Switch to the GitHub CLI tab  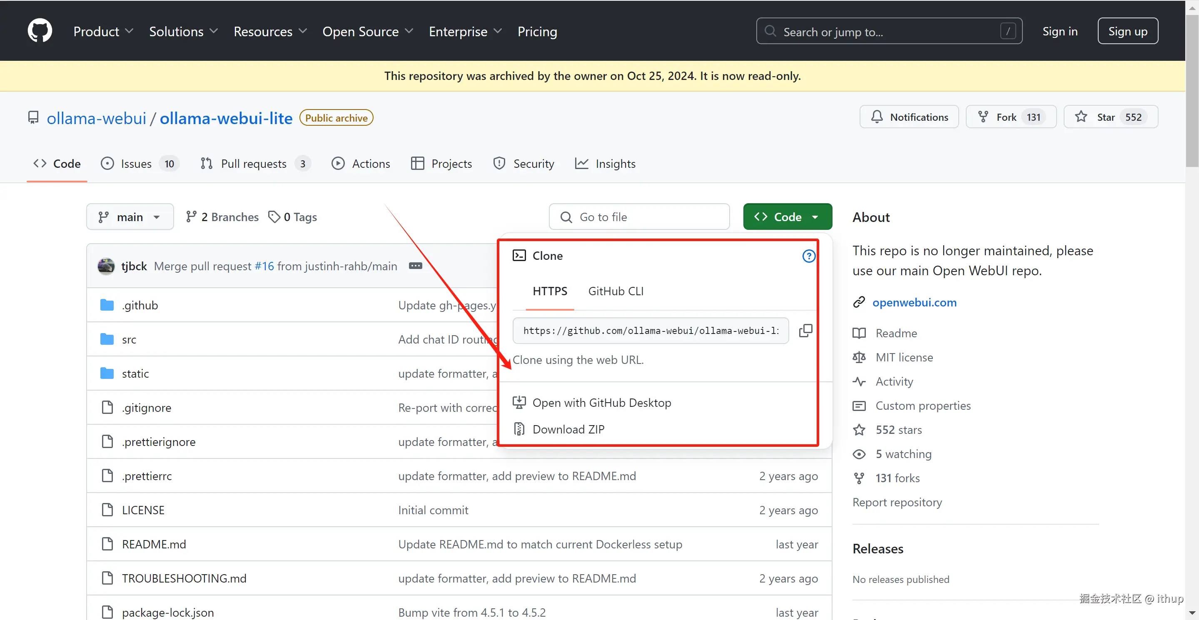[x=615, y=291]
